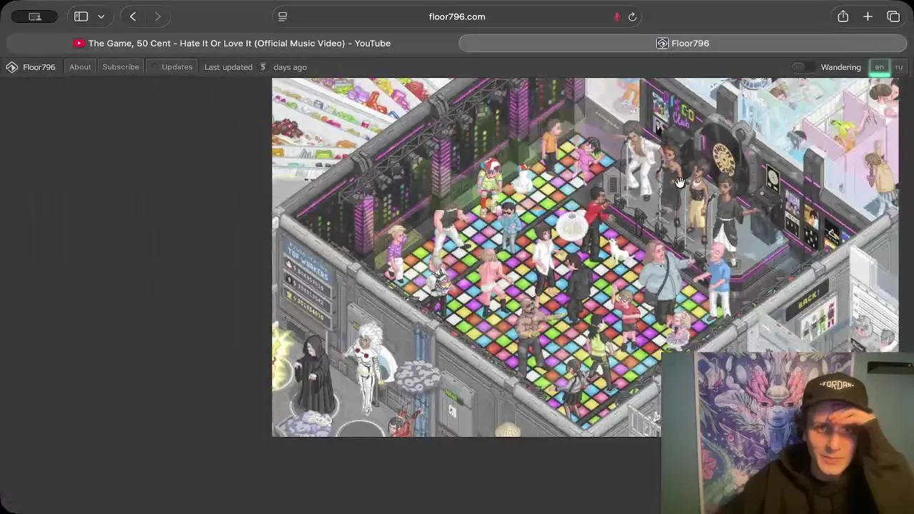Image resolution: width=914 pixels, height=514 pixels.
Task: Toggle the Wandering switch
Action: [803, 67]
